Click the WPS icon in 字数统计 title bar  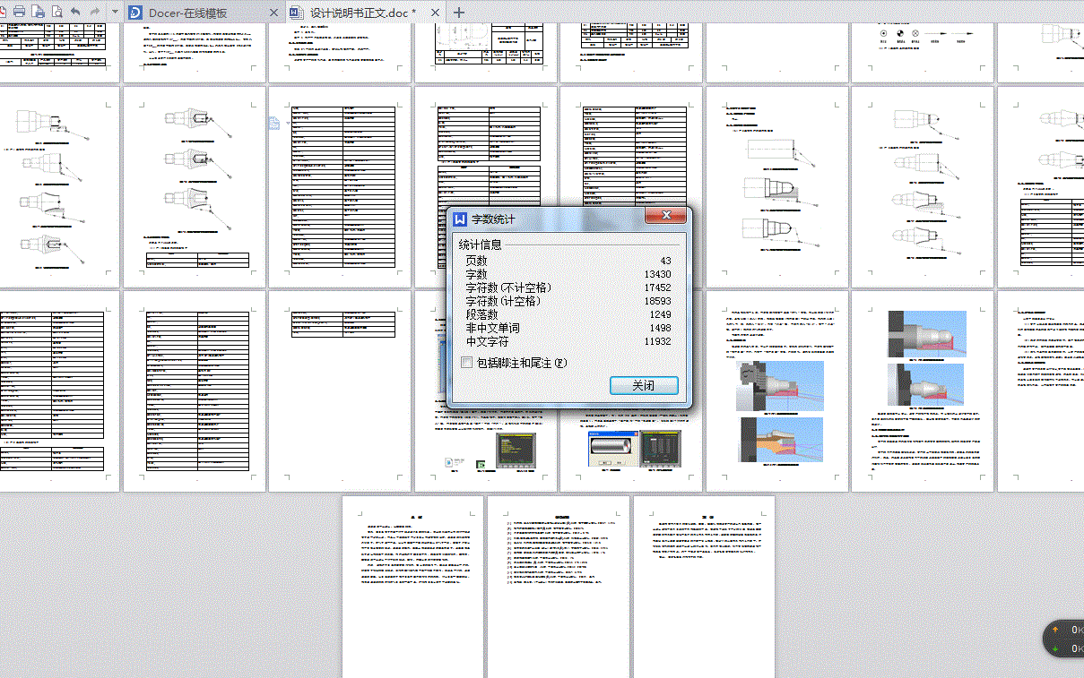click(461, 219)
